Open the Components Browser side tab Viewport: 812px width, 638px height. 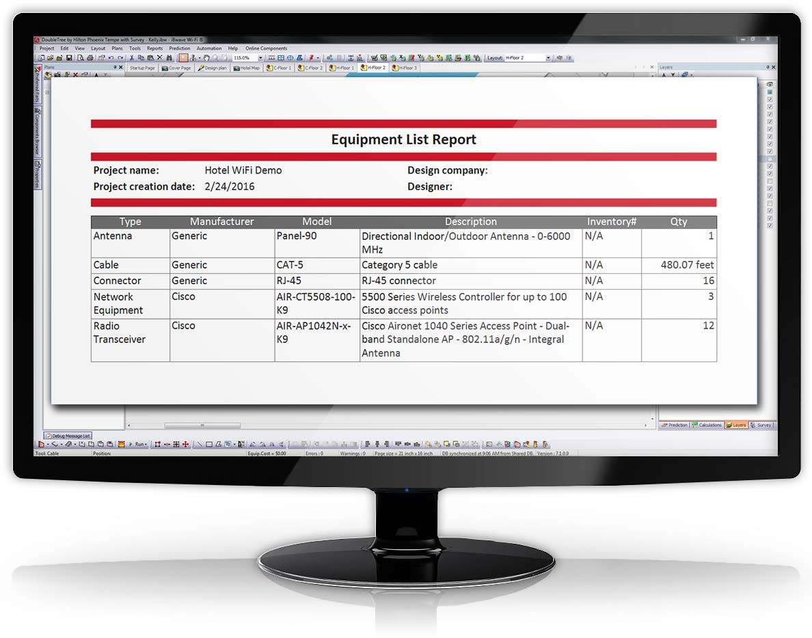pos(38,131)
